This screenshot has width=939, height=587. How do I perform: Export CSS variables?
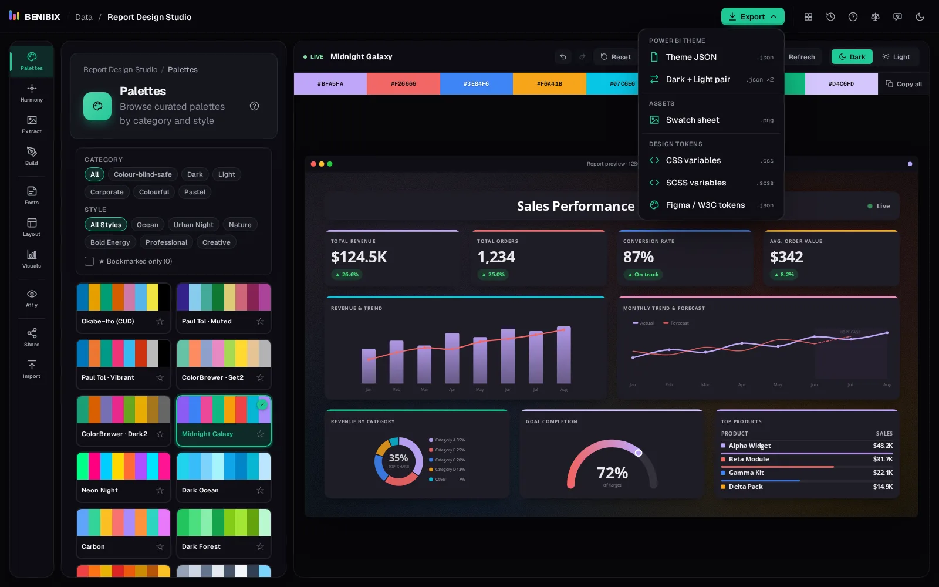tap(711, 160)
